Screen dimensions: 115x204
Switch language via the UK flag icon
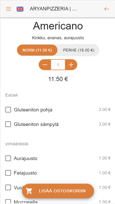[20, 9]
